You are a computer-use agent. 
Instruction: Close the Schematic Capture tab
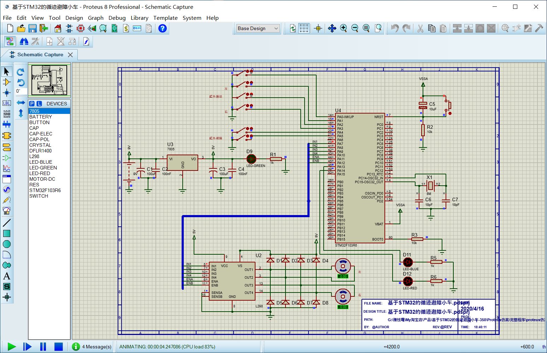70,55
